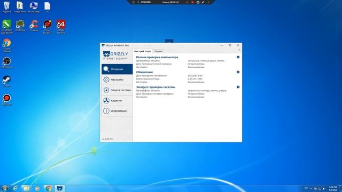Close the Grizzly antivirus window
342x192 pixels.
[238, 45]
